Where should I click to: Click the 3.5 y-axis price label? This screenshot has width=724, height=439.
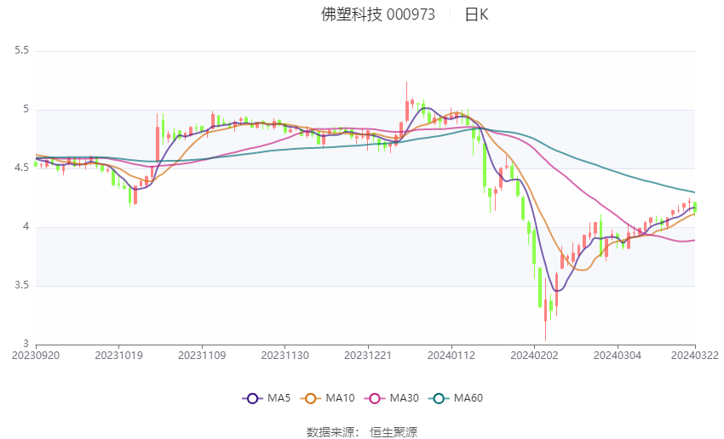point(21,286)
